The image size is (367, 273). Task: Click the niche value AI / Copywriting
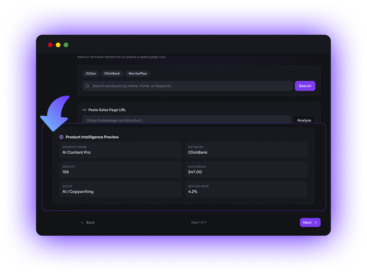78,192
